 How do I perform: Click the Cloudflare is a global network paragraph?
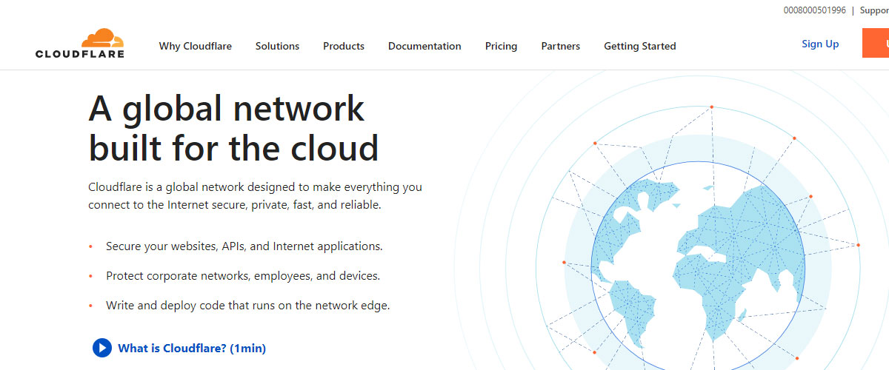[x=255, y=196]
